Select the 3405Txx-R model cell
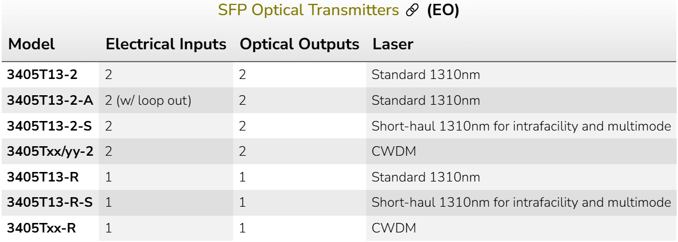The width and height of the screenshot is (678, 242). coord(43,229)
